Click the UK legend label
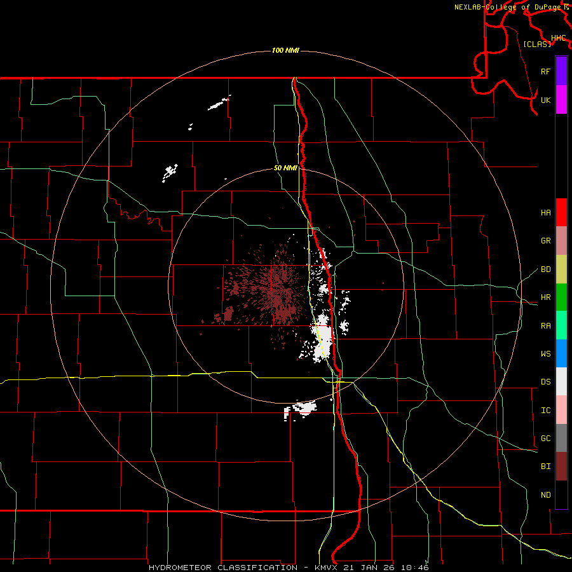This screenshot has height=572, width=572. point(545,100)
